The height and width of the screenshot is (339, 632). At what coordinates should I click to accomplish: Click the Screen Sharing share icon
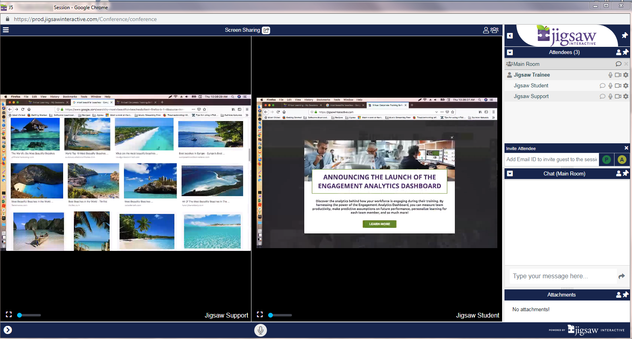266,30
